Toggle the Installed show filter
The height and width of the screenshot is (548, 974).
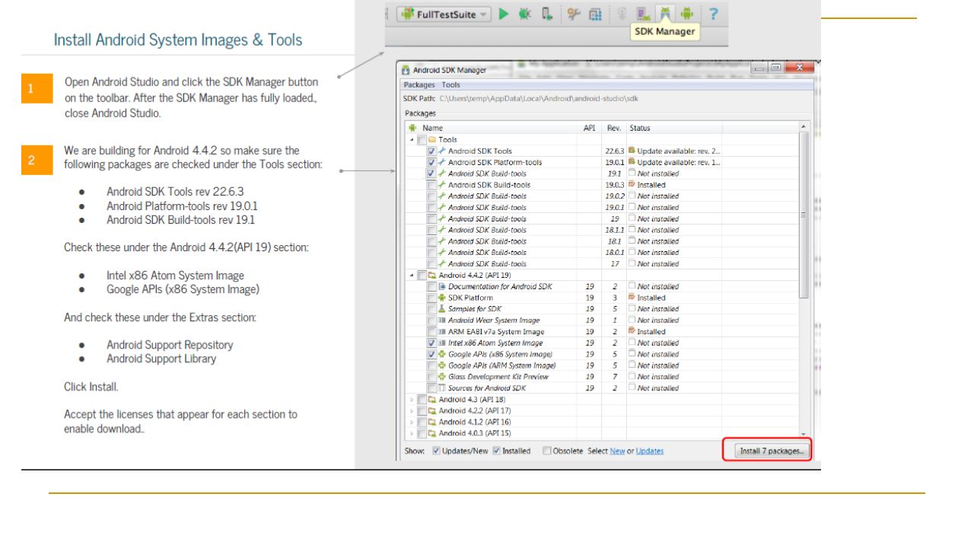tap(497, 451)
